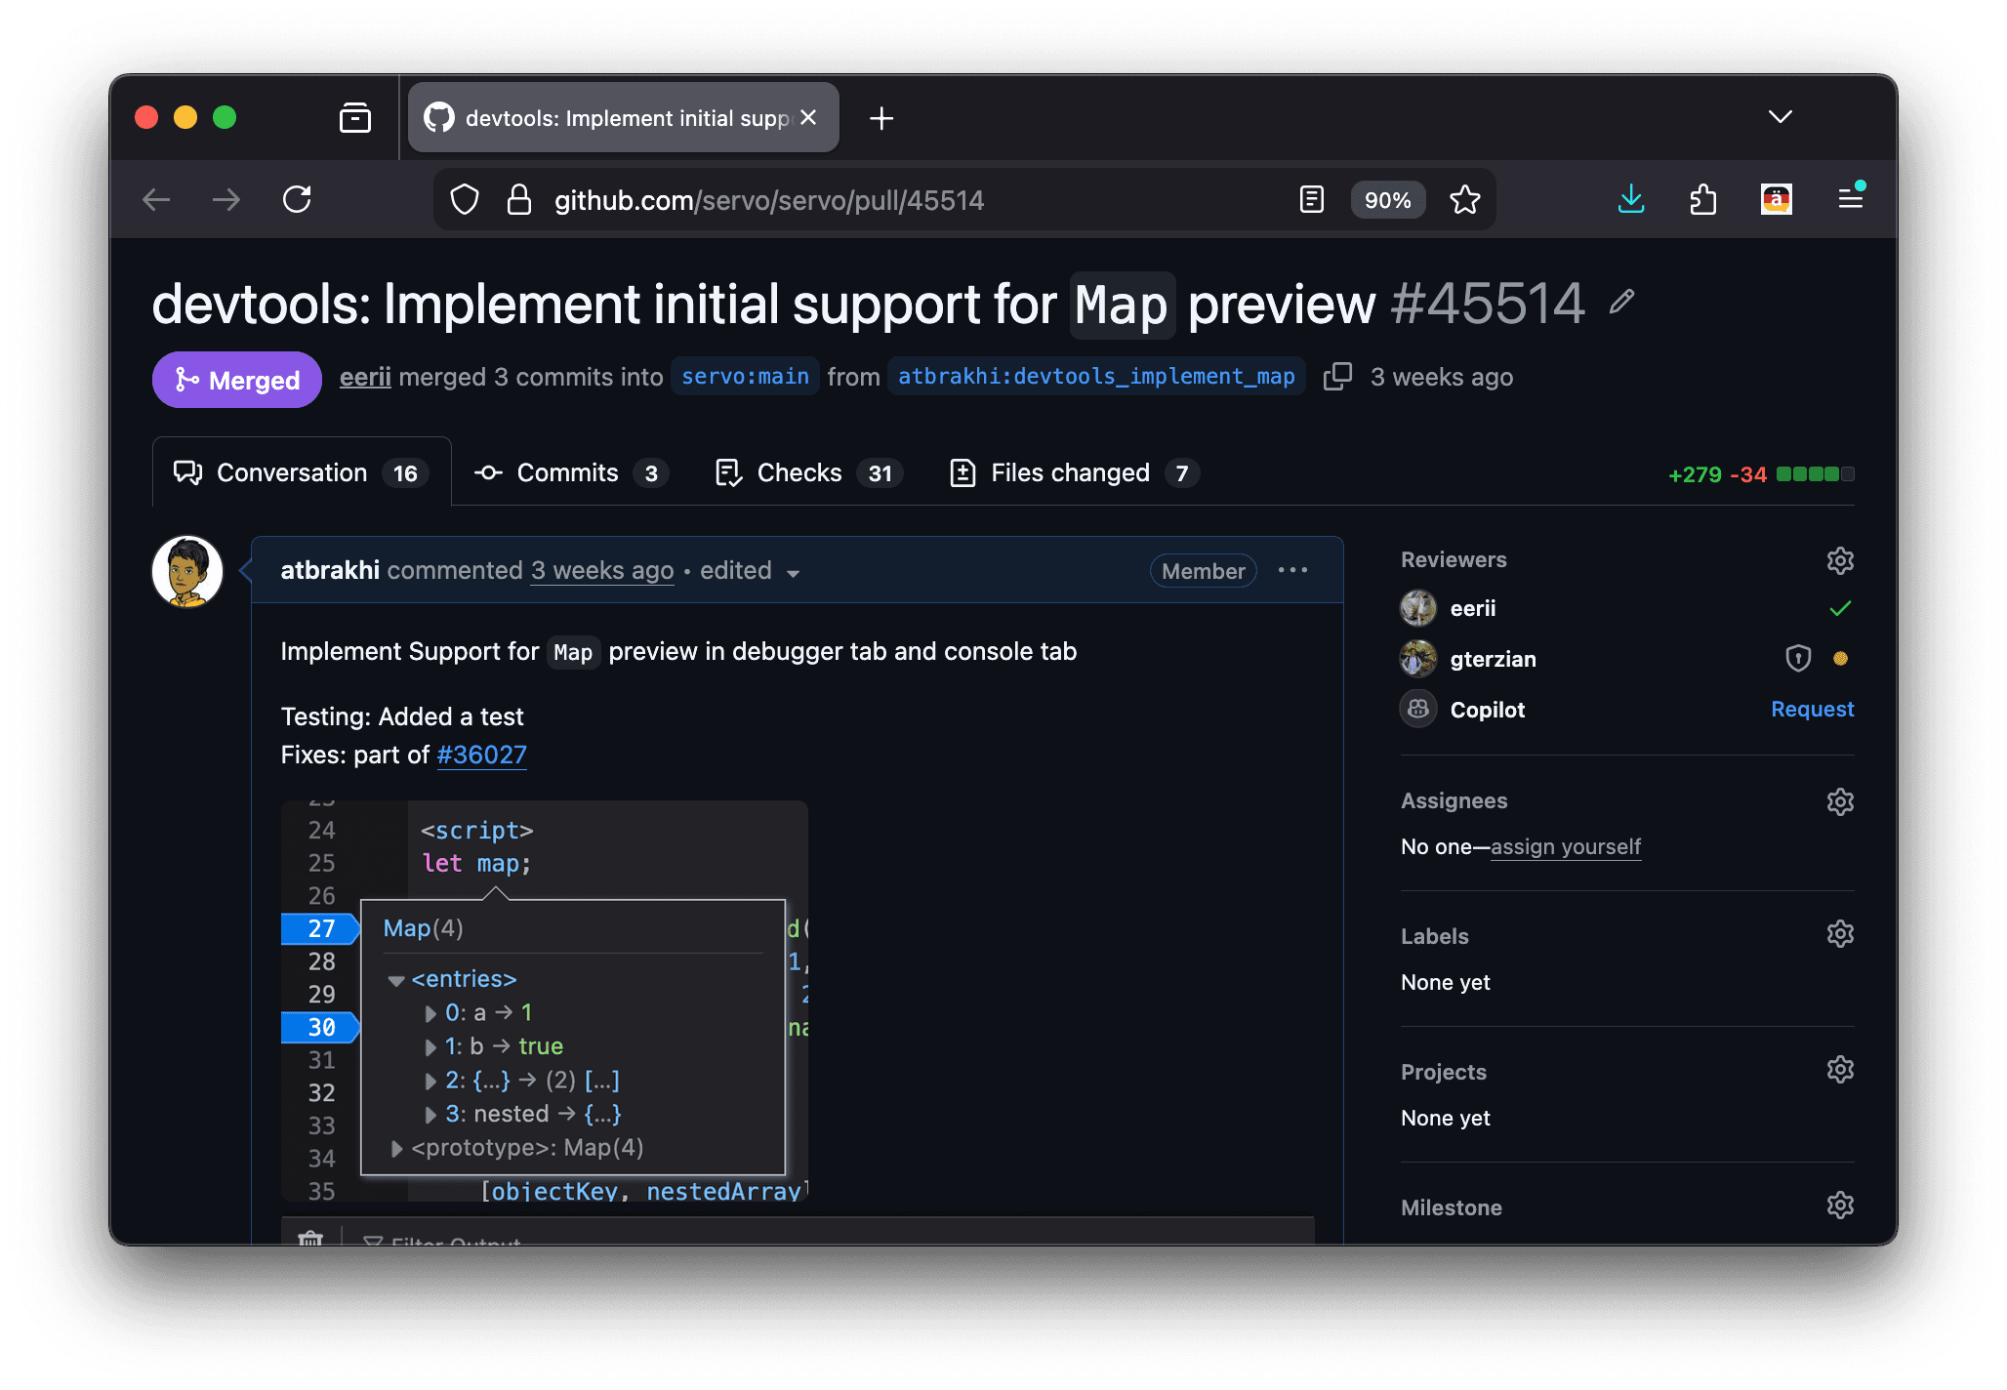This screenshot has height=1390, width=2007.
Task: Open the downloads panel
Action: (1631, 200)
